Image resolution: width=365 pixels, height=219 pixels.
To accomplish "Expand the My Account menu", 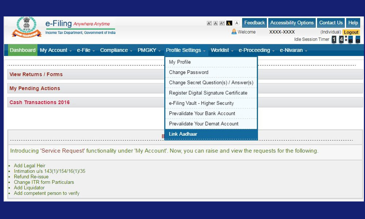I will pos(55,50).
